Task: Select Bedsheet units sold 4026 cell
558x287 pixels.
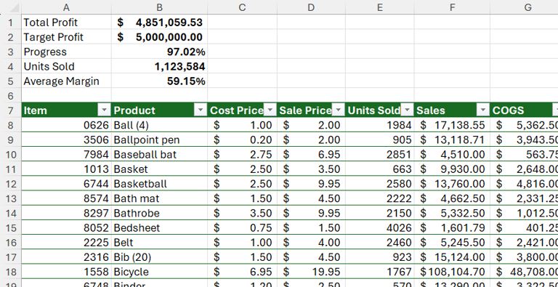Action: pyautogui.click(x=380, y=228)
